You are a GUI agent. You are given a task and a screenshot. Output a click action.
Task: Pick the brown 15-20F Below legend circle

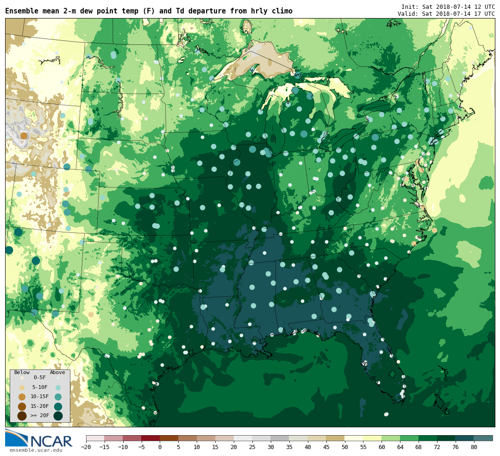22,406
